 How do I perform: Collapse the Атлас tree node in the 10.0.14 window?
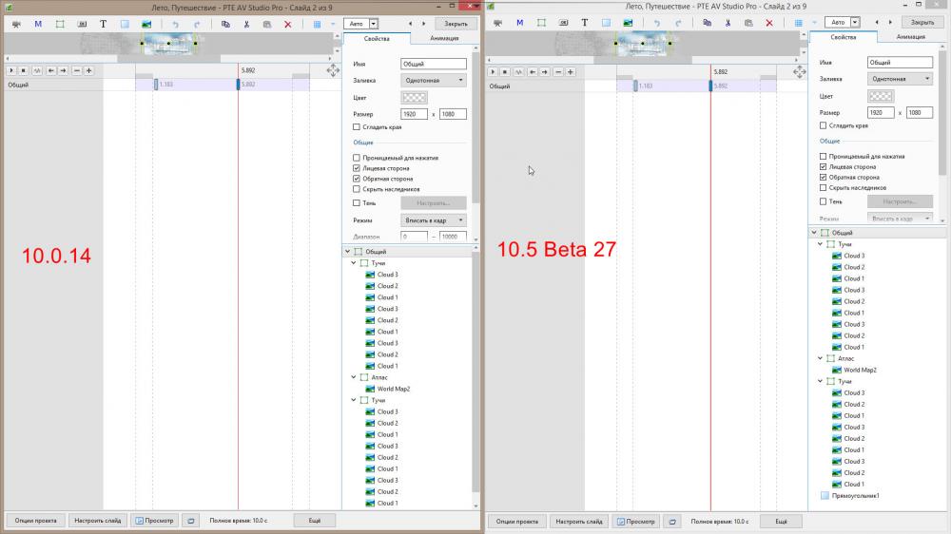(355, 377)
